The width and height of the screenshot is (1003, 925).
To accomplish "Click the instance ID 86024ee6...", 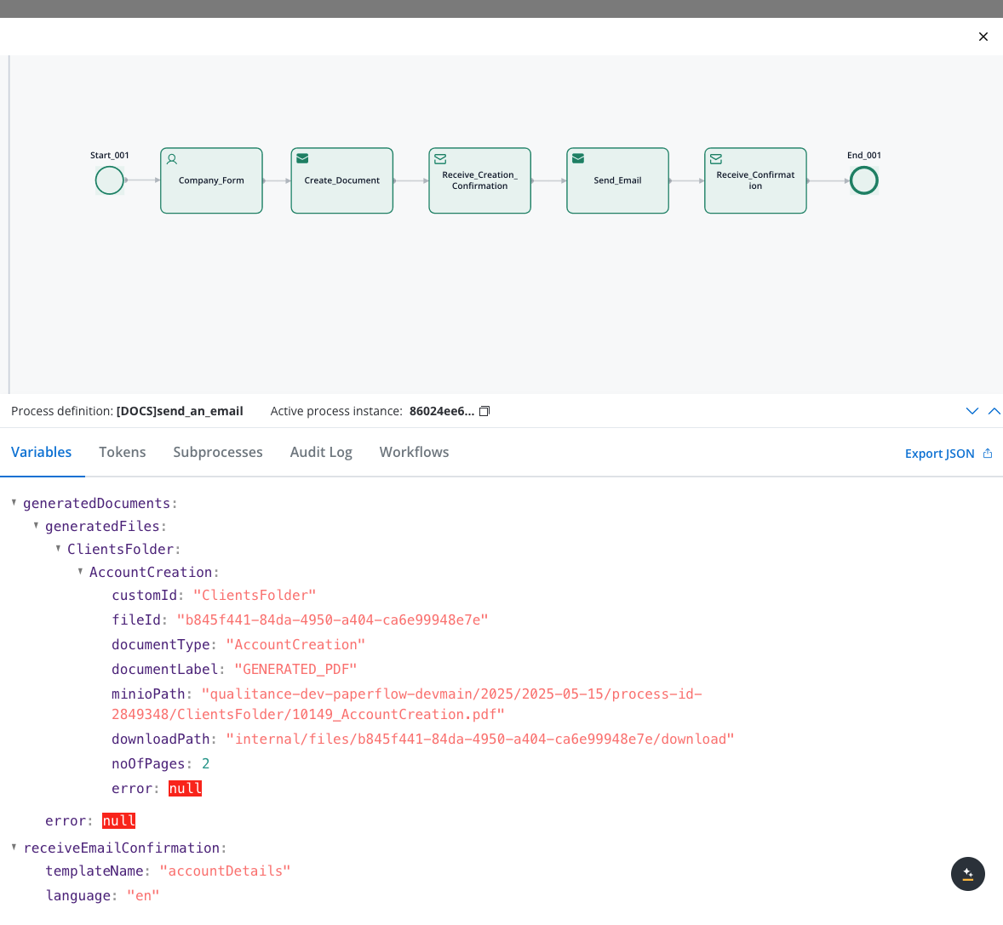I will point(442,411).
